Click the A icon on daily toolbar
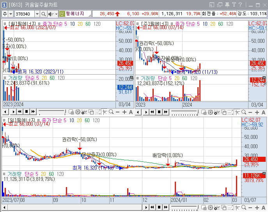 point(263,208)
